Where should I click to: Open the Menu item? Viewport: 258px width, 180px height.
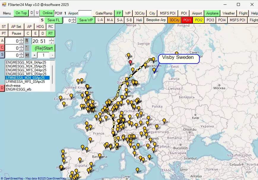[x=7, y=13]
